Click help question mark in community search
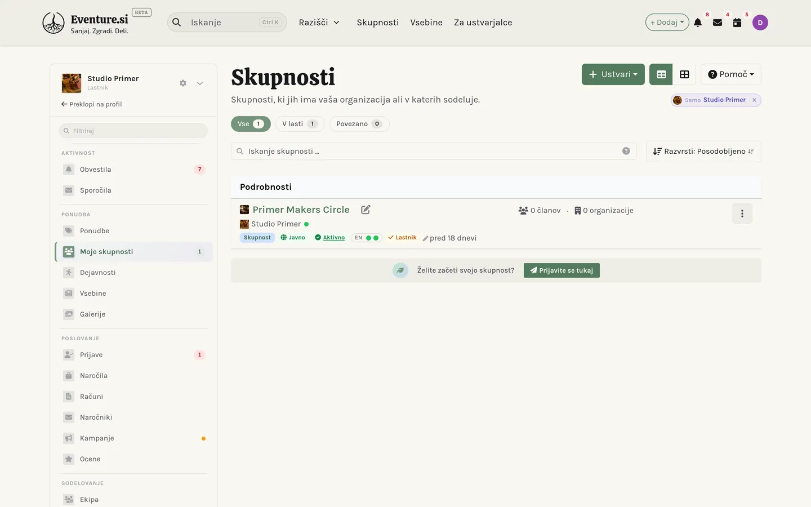This screenshot has height=507, width=811. [x=626, y=151]
